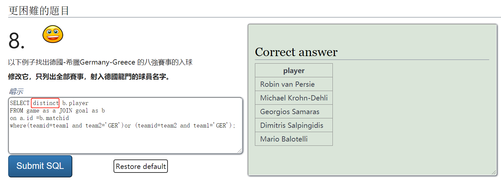The width and height of the screenshot is (501, 180).
Task: Select the player column header
Action: click(294, 70)
